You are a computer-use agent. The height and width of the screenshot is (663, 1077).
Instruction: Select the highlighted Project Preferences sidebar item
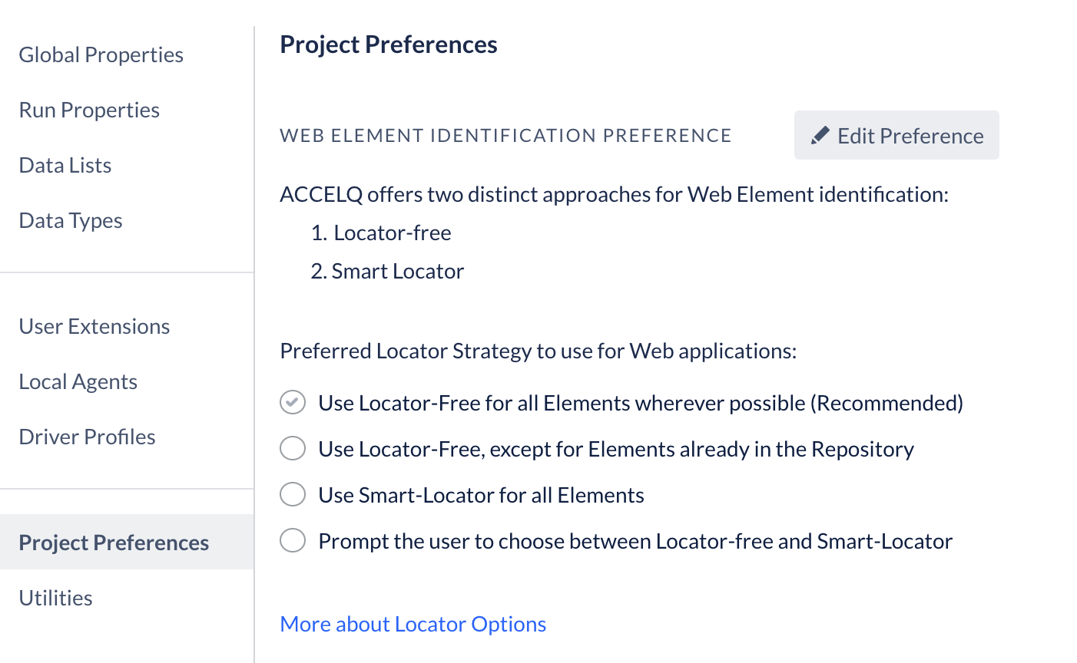127,542
